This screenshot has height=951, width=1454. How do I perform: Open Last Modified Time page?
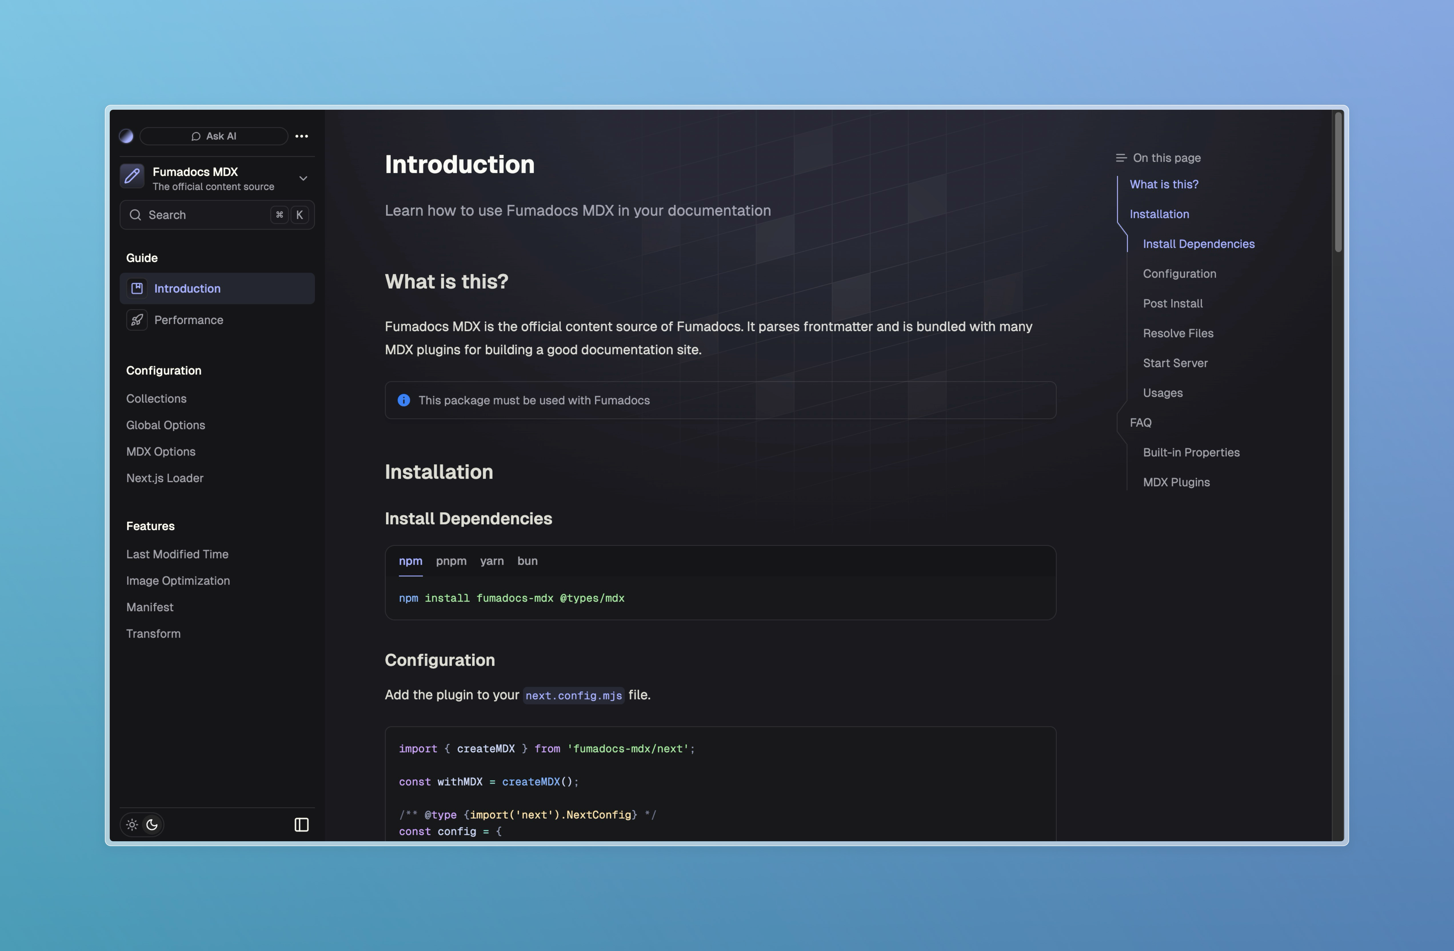click(x=177, y=554)
